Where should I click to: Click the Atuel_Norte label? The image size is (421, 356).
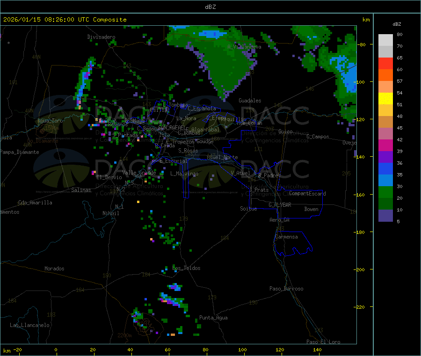point(222,157)
